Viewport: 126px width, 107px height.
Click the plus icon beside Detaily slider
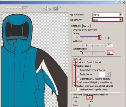108,38
